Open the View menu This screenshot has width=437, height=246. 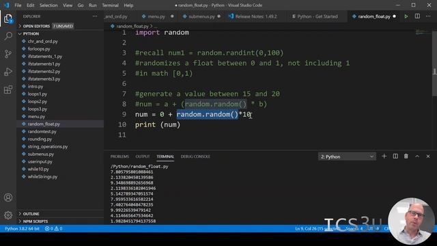click(x=68, y=5)
